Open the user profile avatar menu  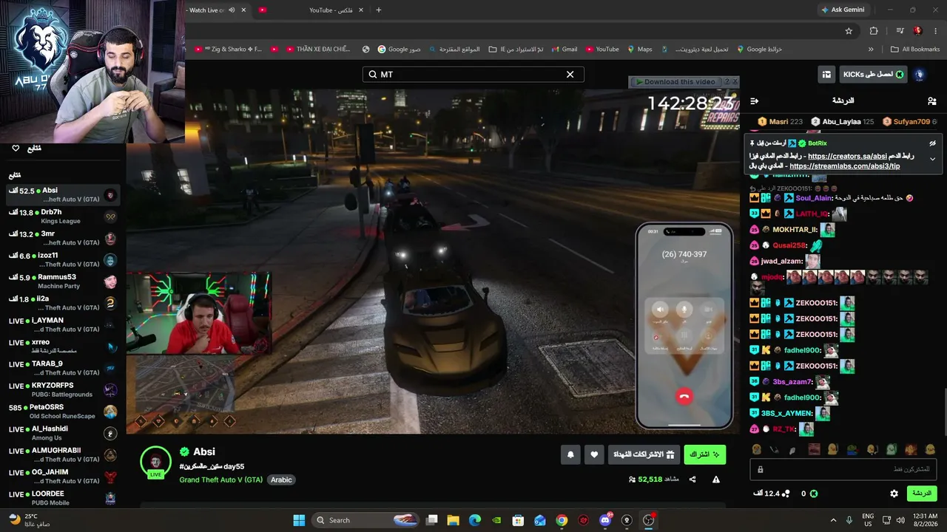click(x=920, y=75)
